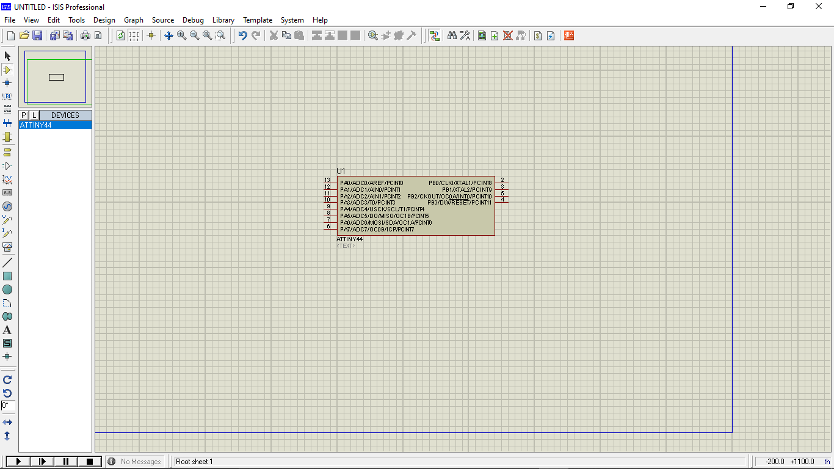
Task: Toggle wire auto-router
Action: (434, 35)
